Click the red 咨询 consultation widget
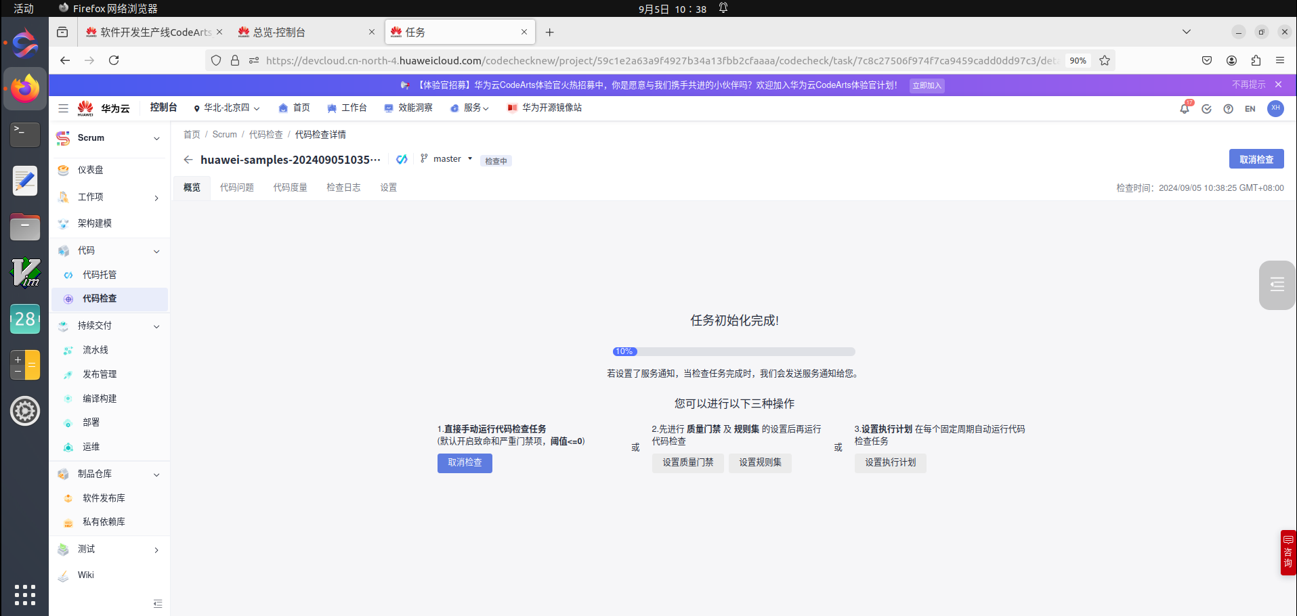The image size is (1297, 616). tap(1288, 552)
